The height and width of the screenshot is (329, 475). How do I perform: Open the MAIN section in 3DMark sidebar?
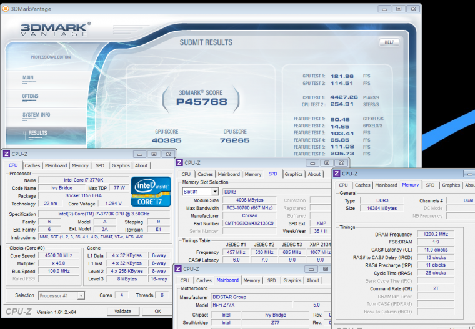tap(28, 78)
